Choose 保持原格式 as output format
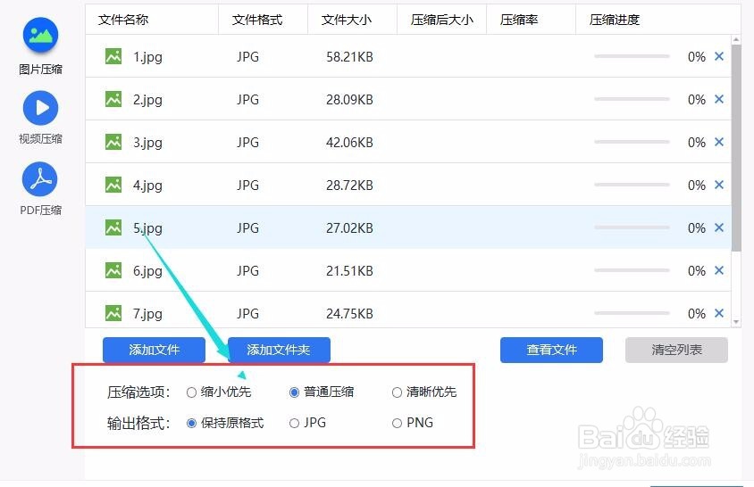This screenshot has height=487, width=754. 191,423
